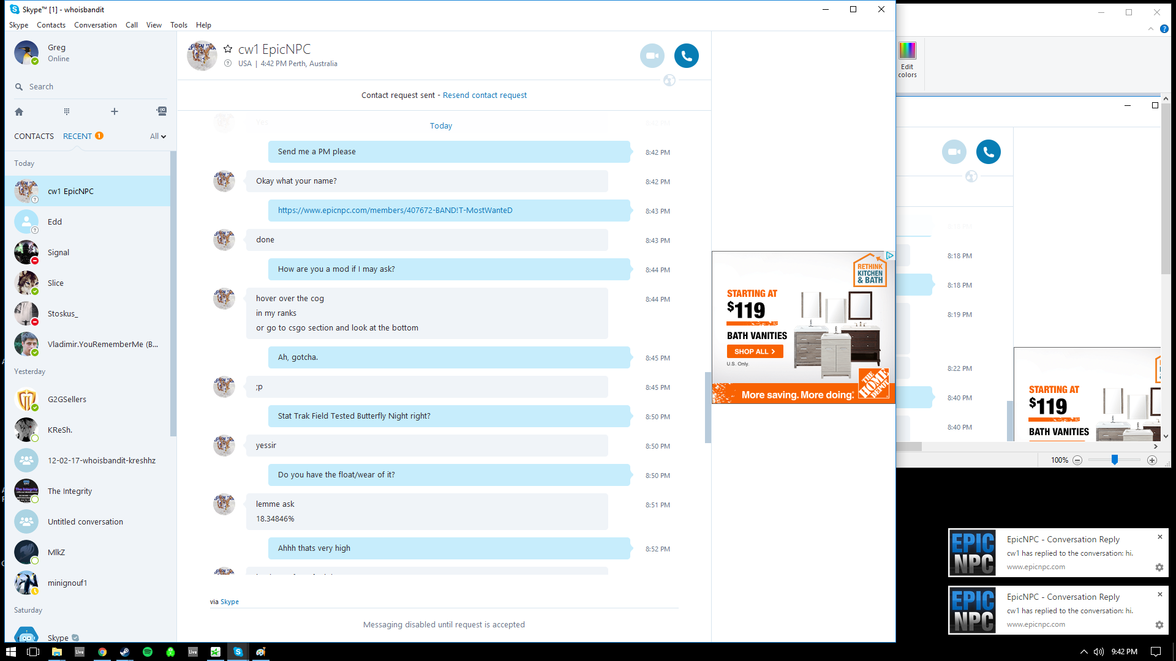Open the Conversation menu
The image size is (1176, 661).
coord(96,25)
